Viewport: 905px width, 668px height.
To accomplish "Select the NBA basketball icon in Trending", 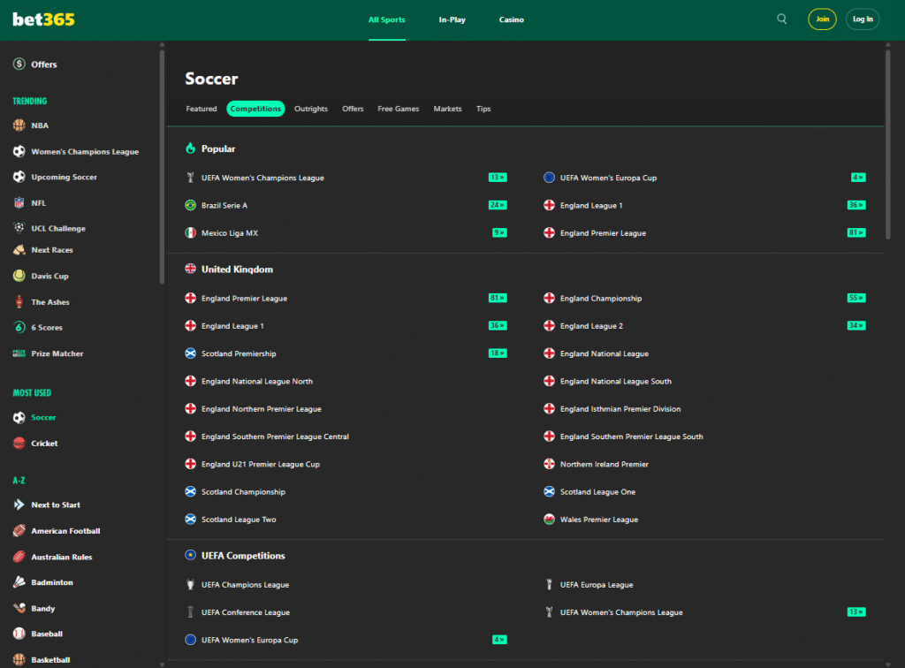I will click(x=19, y=125).
